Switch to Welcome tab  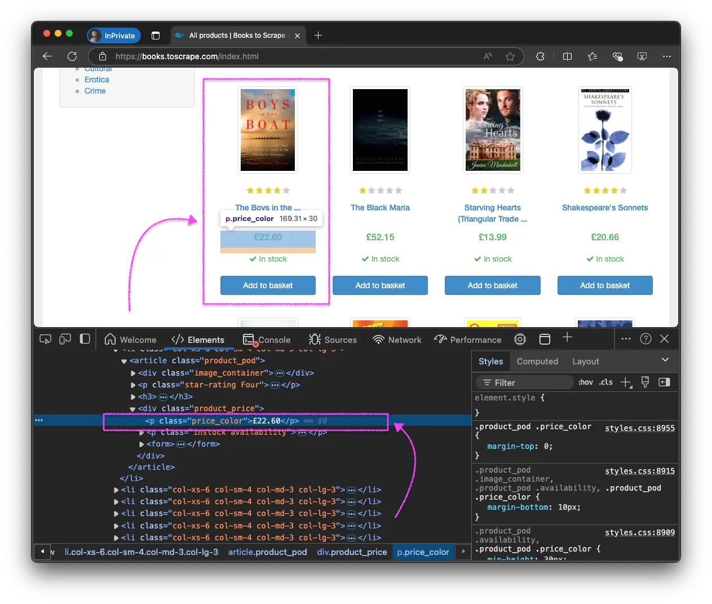[x=130, y=340]
